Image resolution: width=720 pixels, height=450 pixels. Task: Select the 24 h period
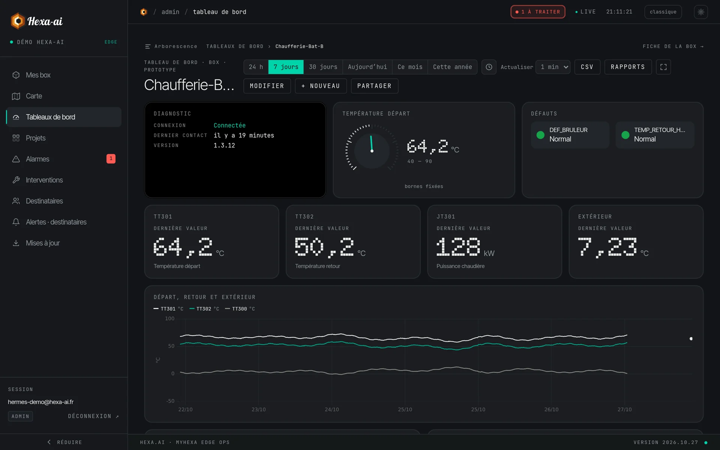(x=256, y=67)
